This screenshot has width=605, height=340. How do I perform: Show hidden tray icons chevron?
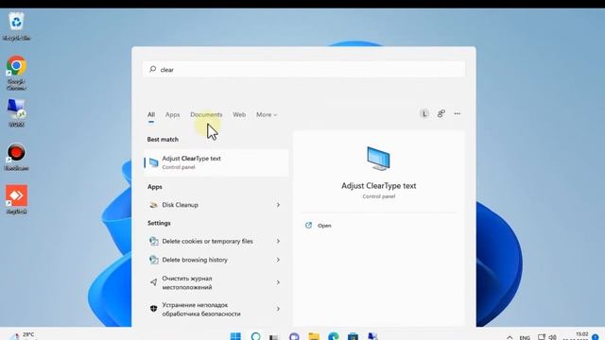510,337
